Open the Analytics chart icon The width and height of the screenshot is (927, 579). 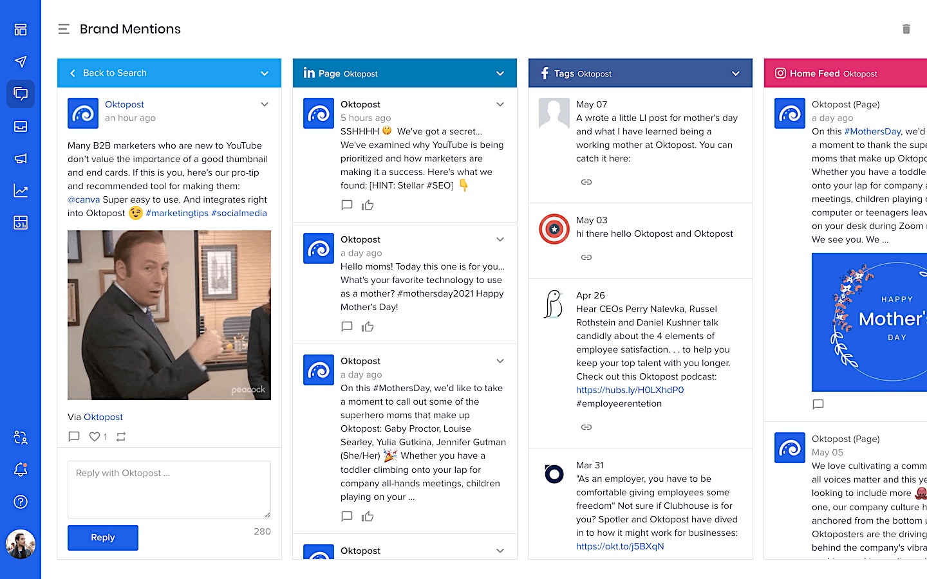coord(21,190)
